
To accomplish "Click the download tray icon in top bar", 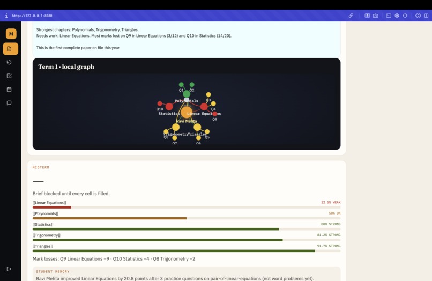I will pos(367,16).
